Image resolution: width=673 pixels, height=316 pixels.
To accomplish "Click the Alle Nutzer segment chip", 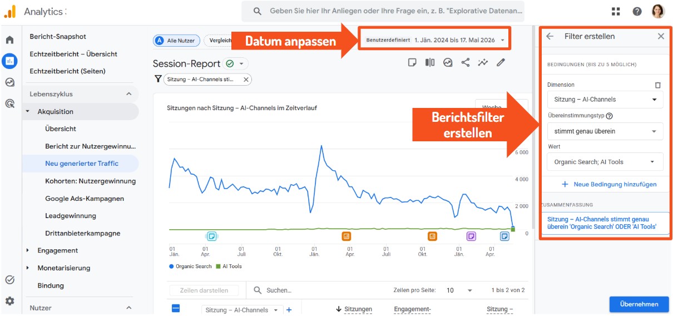I will tap(176, 41).
